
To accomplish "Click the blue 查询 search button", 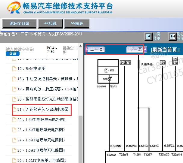I will [x=13, y=53].
